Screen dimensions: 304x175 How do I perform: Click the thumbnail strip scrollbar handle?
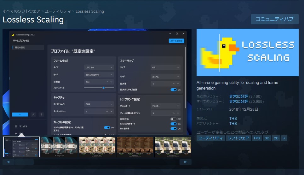24,162
